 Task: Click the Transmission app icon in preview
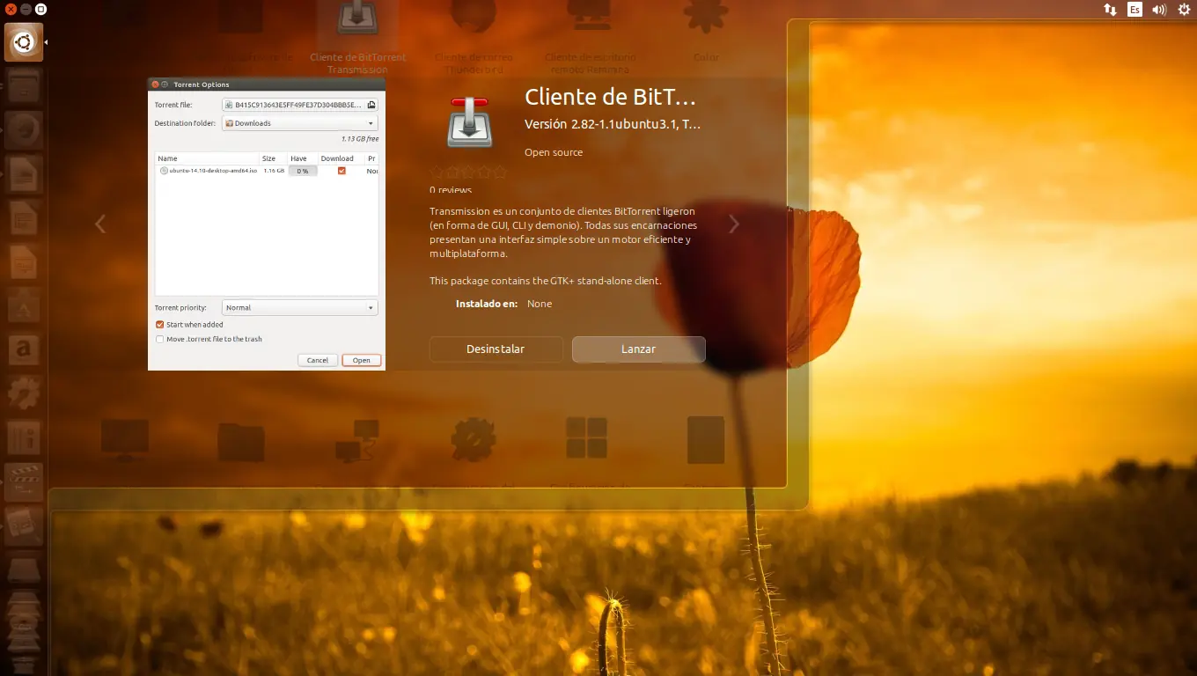(470, 121)
